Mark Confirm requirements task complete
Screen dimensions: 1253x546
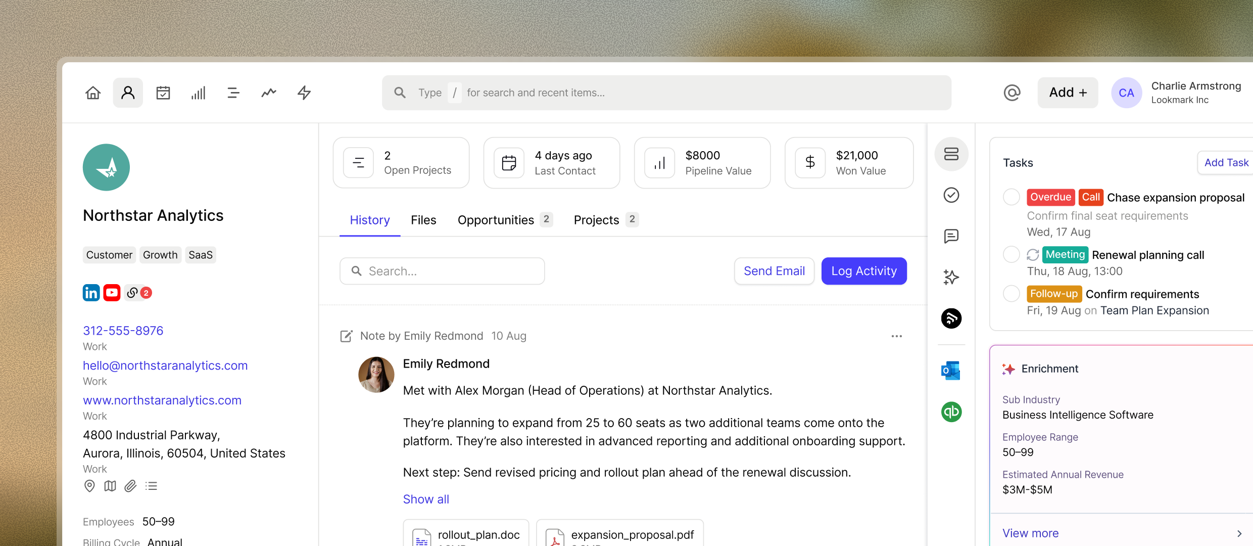point(1011,293)
